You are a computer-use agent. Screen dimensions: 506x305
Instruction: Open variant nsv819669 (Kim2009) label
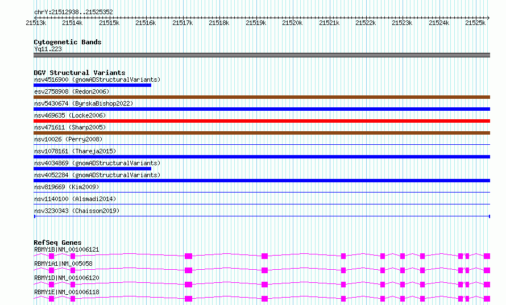pos(67,187)
